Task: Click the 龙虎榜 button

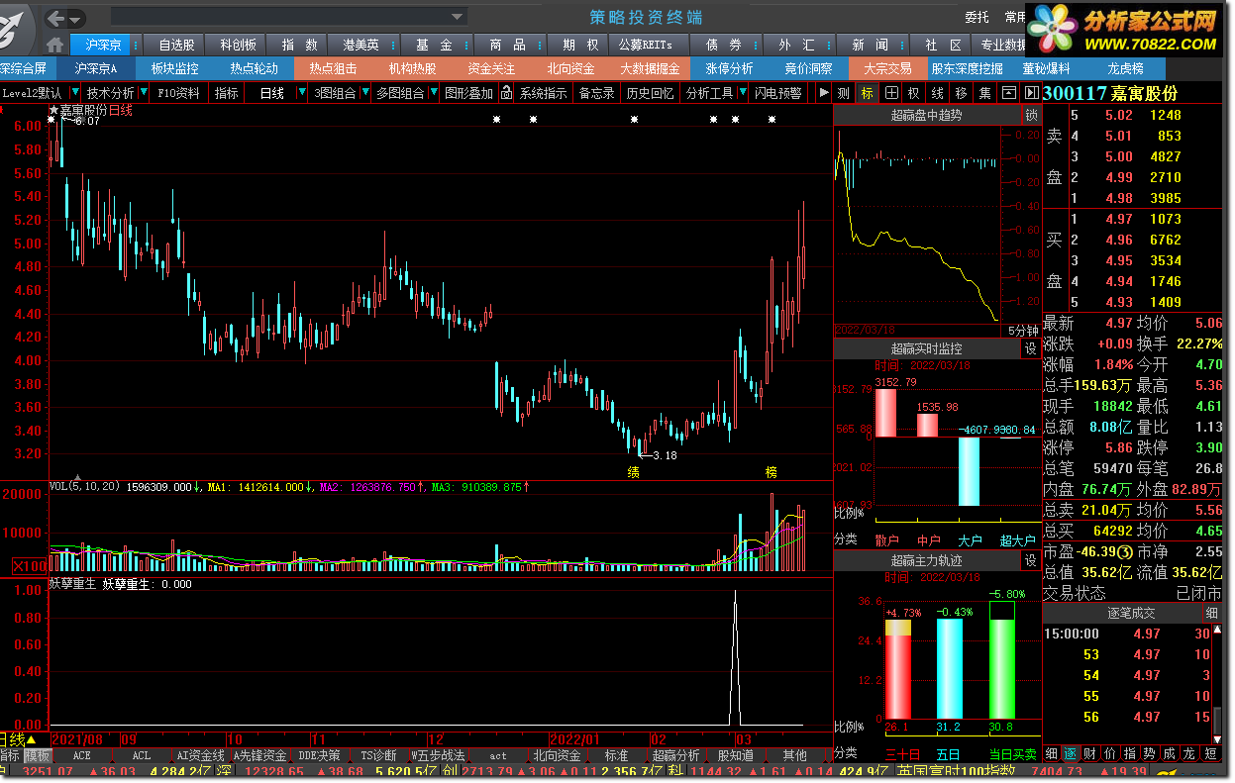Action: click(1125, 68)
